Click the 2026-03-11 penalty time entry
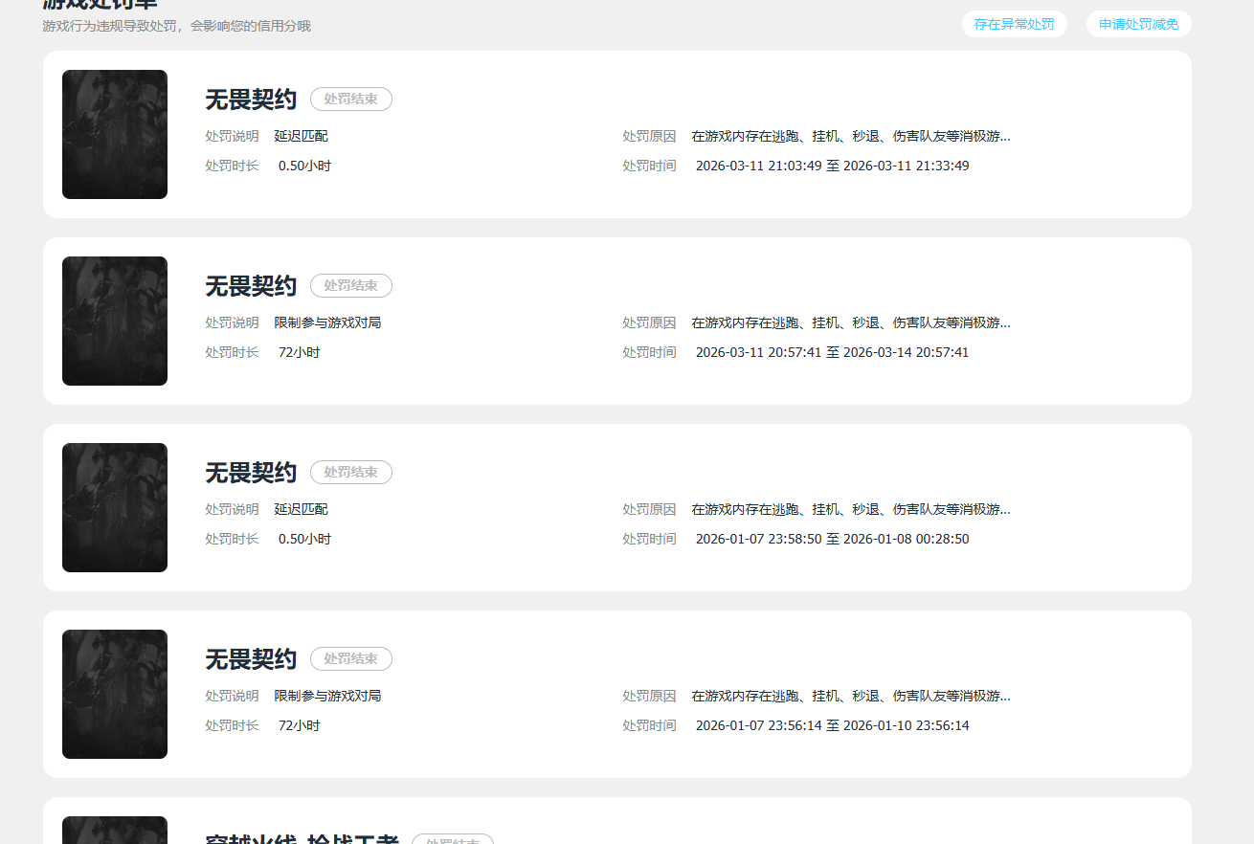Image resolution: width=1254 pixels, height=844 pixels. tap(832, 165)
